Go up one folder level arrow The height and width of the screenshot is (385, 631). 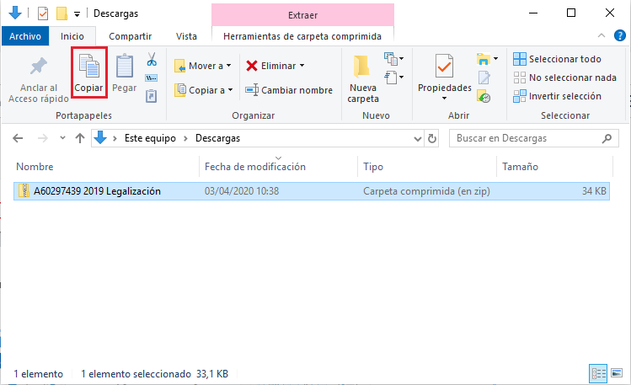coord(80,138)
